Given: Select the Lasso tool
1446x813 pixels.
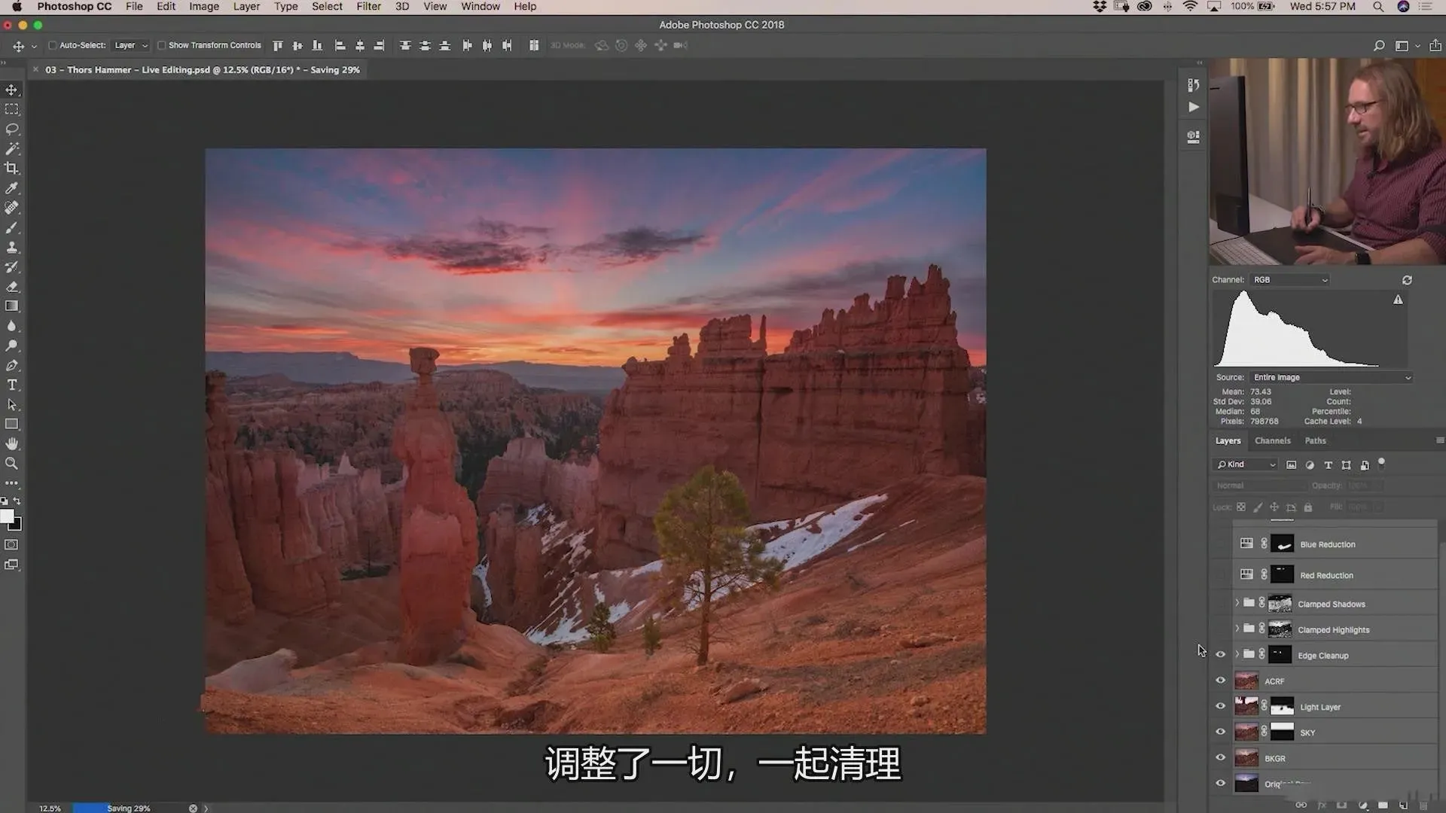Looking at the screenshot, I should pyautogui.click(x=12, y=129).
